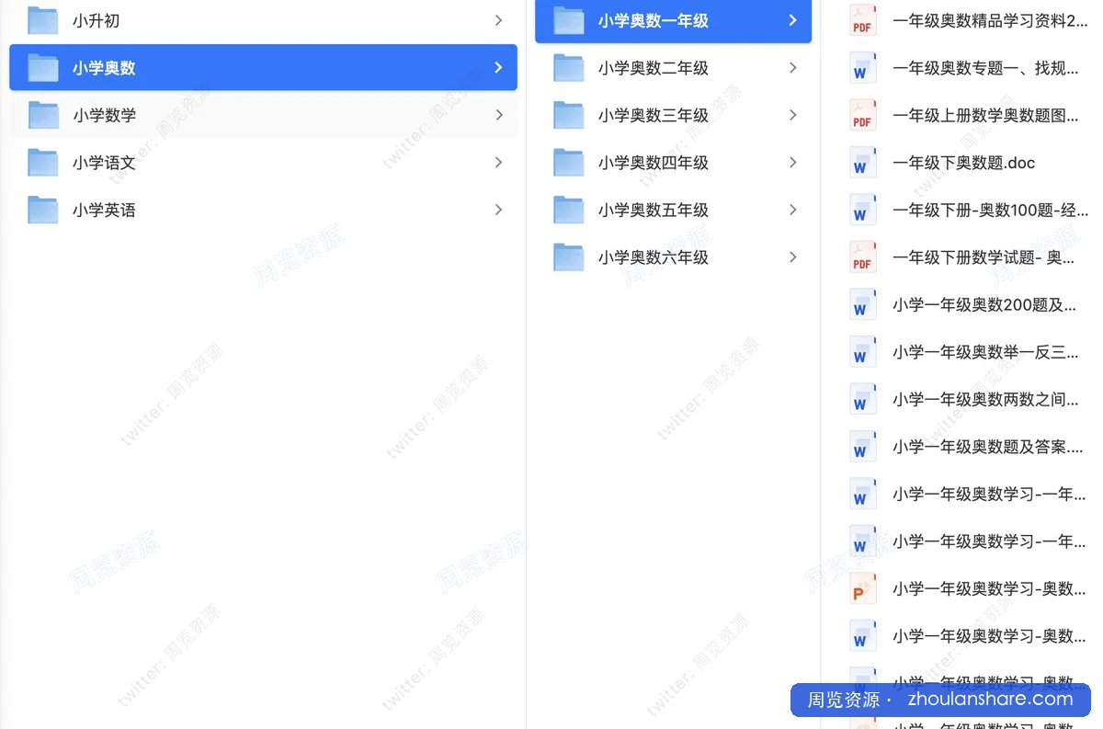This screenshot has width=1103, height=729.
Task: Click the 小学奥数五年级 folder icon
Action: click(x=569, y=210)
